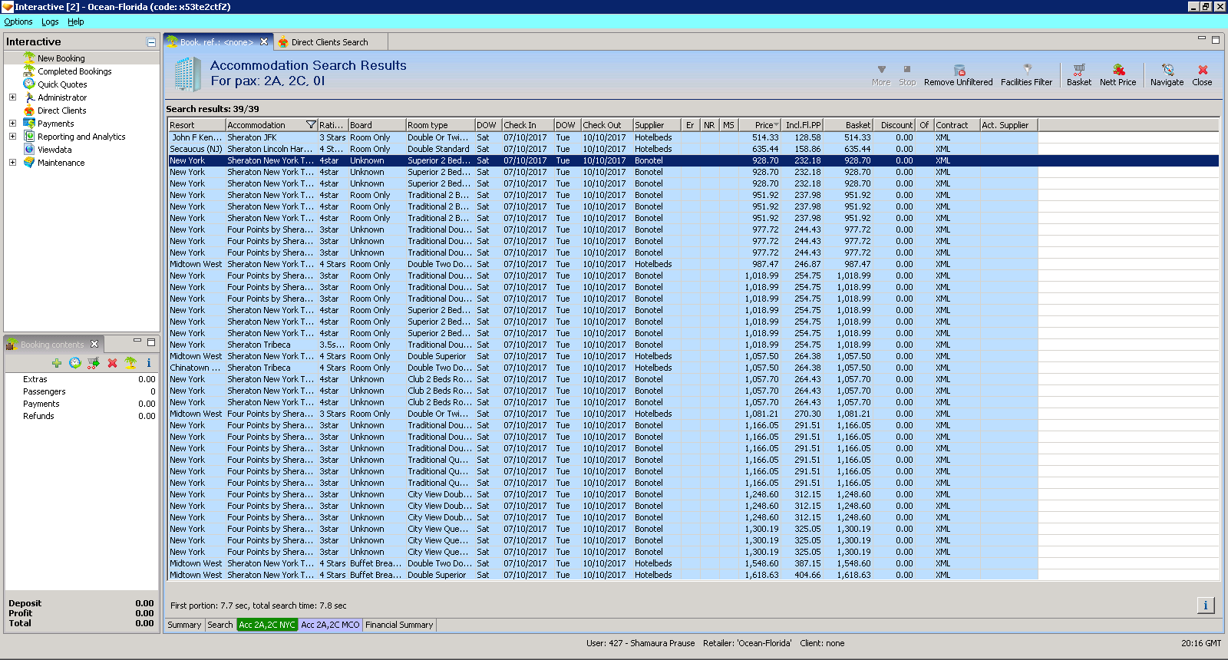The height and width of the screenshot is (660, 1228).
Task: Open the filter dropdown on Accommodation column
Action: (311, 125)
